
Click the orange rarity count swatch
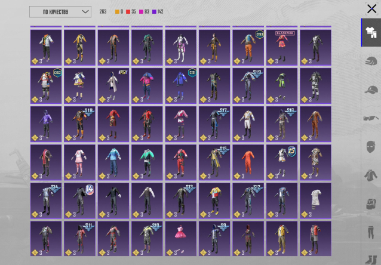tap(118, 12)
